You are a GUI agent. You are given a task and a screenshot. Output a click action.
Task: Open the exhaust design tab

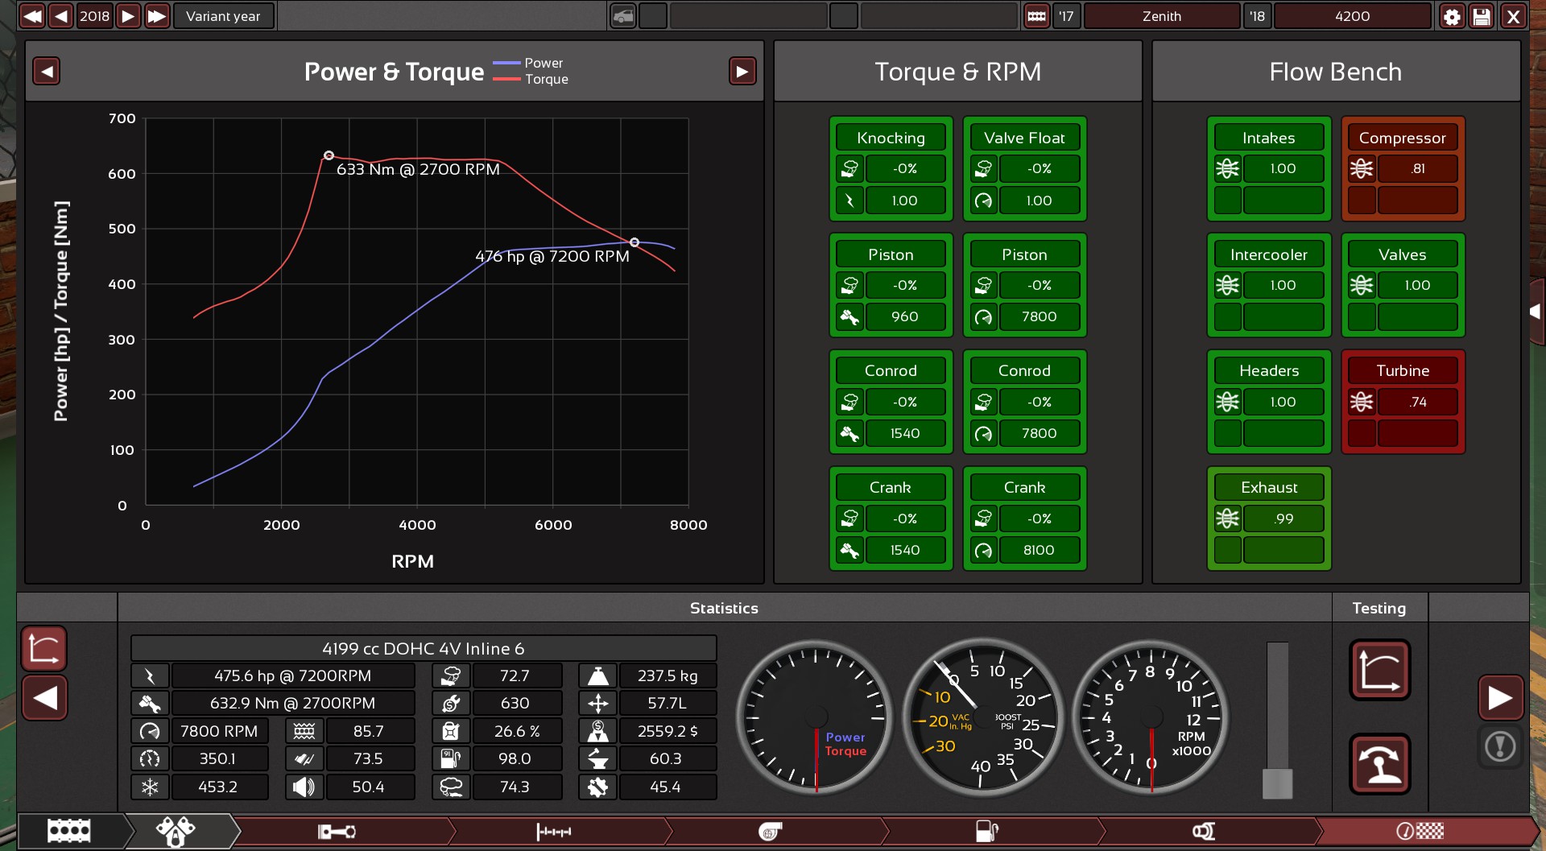click(x=1204, y=831)
